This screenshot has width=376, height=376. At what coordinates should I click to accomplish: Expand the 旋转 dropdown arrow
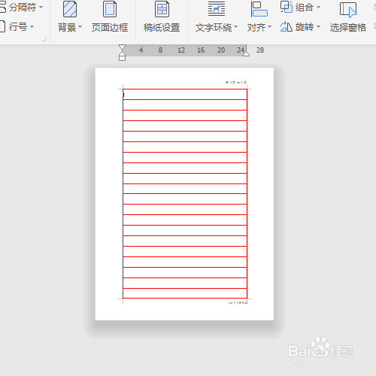pyautogui.click(x=318, y=26)
